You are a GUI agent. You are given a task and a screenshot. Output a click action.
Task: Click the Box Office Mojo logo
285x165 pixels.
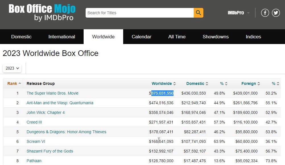[x=42, y=12]
